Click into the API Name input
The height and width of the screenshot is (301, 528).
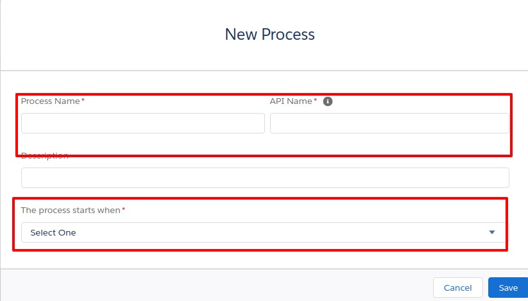pyautogui.click(x=389, y=123)
